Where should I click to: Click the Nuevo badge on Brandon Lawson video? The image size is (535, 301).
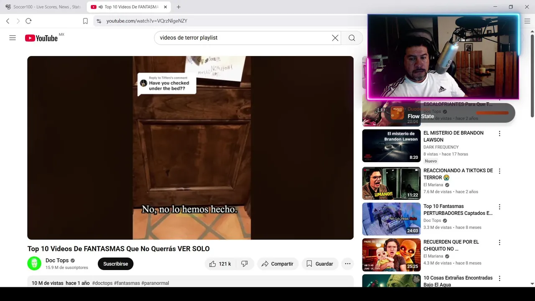[x=431, y=161]
